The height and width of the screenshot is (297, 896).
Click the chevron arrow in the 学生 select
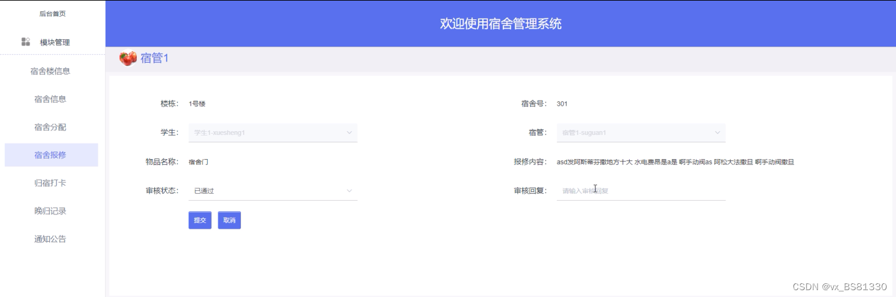point(349,132)
